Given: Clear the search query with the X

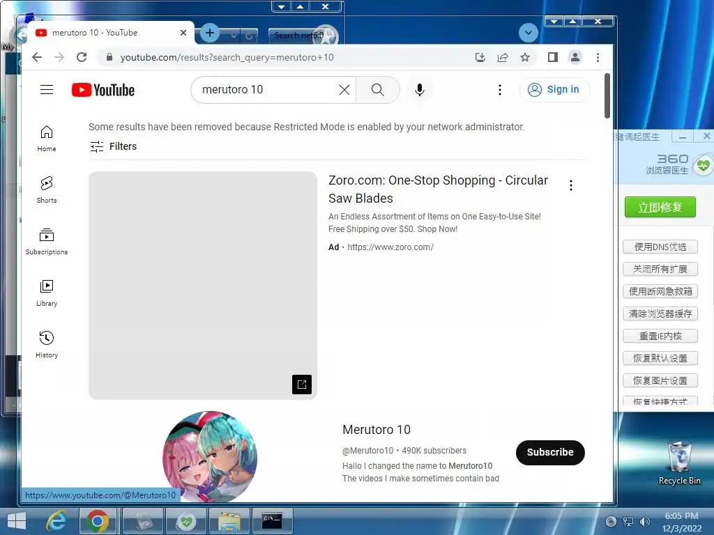Looking at the screenshot, I should click(344, 90).
